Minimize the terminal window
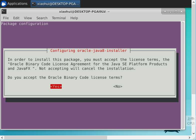 point(171,12)
